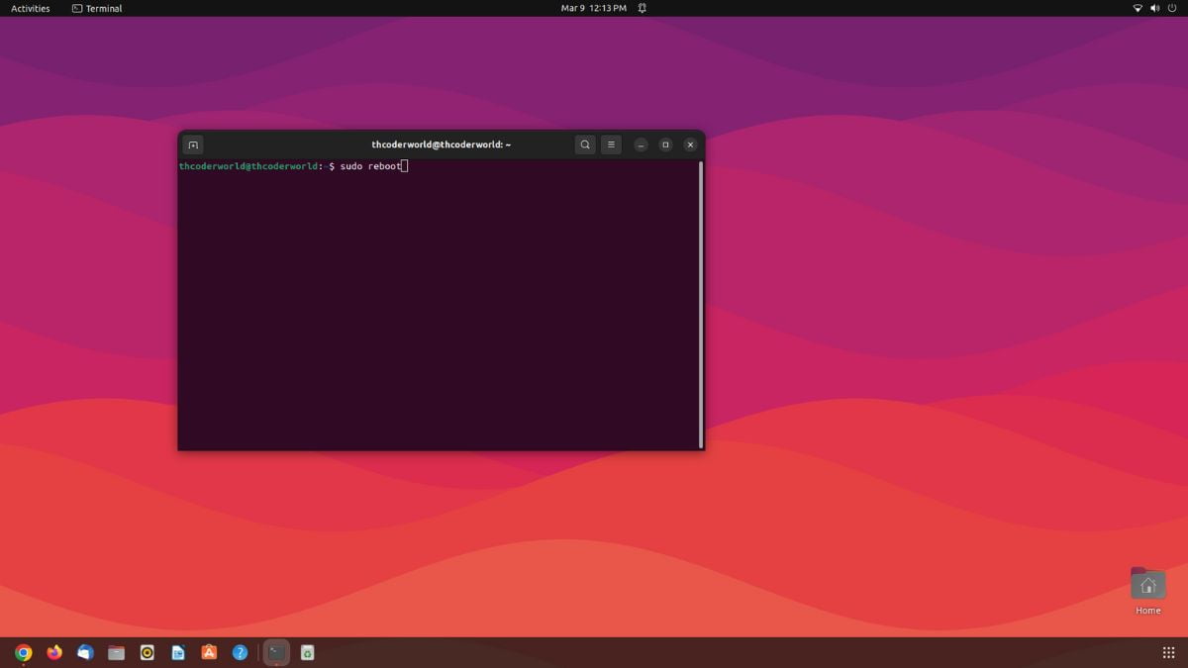Screen dimensions: 1188x668
Task: Open the Terminal app menu in top bar
Action: (96, 8)
